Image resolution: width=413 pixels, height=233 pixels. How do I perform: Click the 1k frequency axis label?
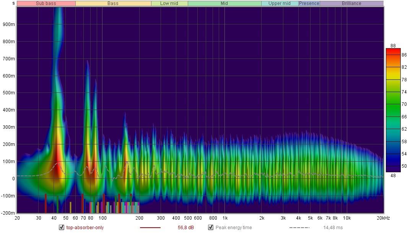[225, 218]
